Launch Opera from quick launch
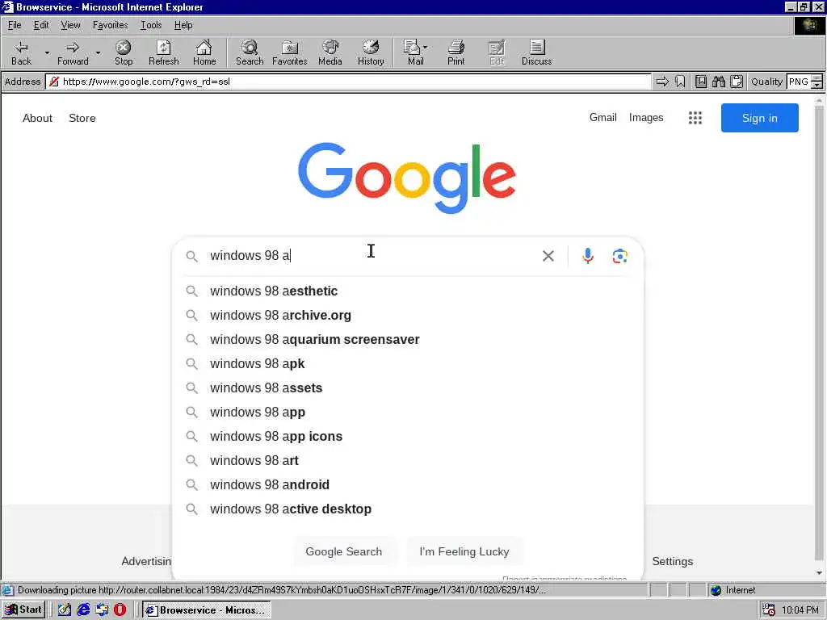The width and height of the screenshot is (827, 620). tap(120, 610)
